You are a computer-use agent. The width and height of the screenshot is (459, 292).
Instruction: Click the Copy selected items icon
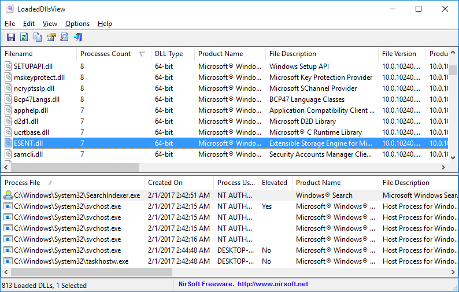click(x=38, y=38)
